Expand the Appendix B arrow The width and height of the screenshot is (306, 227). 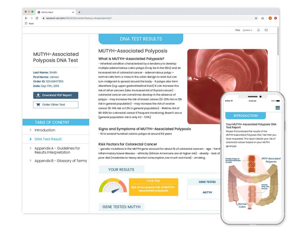pyautogui.click(x=31, y=161)
